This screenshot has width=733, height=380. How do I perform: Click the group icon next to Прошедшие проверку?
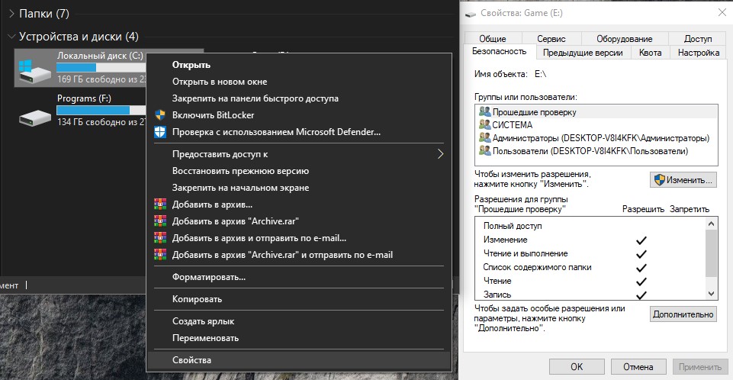[x=485, y=111]
